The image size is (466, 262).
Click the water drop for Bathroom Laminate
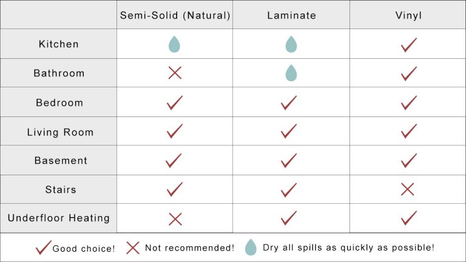click(x=291, y=73)
